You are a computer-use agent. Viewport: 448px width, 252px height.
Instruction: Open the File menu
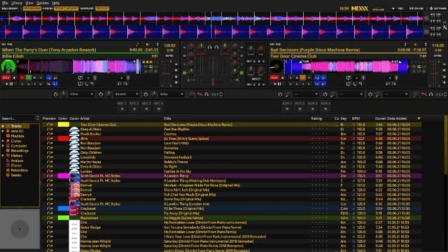coord(5,3)
